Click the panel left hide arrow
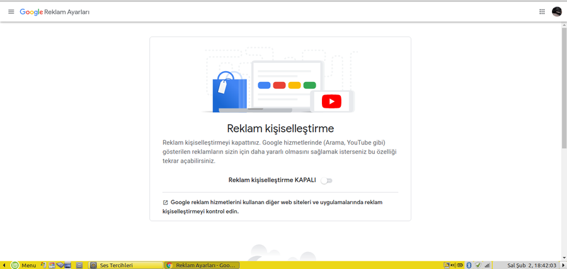 point(4,265)
